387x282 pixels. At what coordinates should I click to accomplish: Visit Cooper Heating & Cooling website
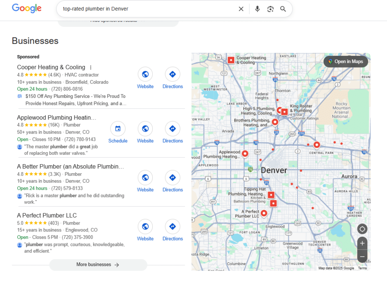145,78
